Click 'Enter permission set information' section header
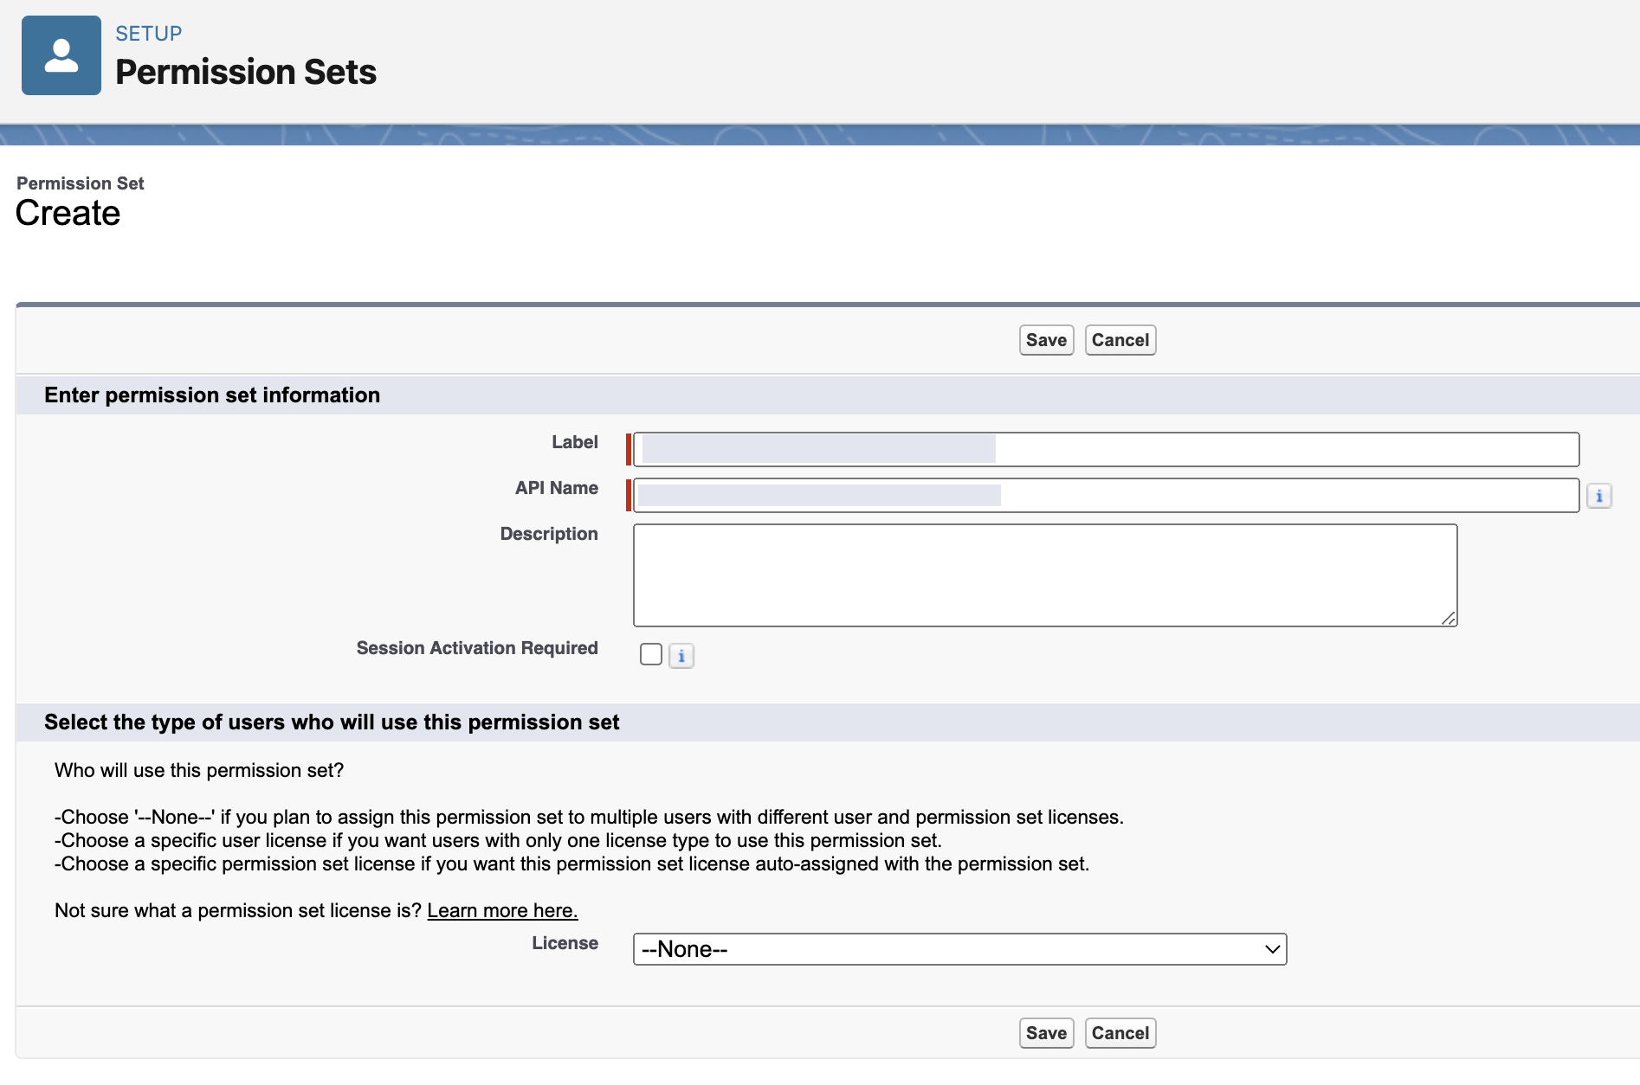This screenshot has width=1640, height=1085. [212, 395]
